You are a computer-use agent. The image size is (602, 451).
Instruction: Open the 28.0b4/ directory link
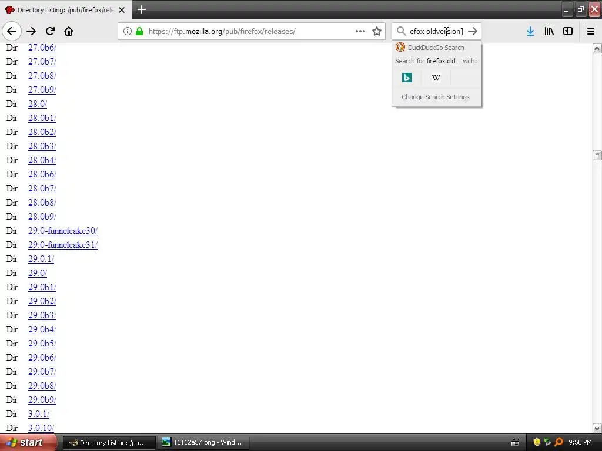42,160
